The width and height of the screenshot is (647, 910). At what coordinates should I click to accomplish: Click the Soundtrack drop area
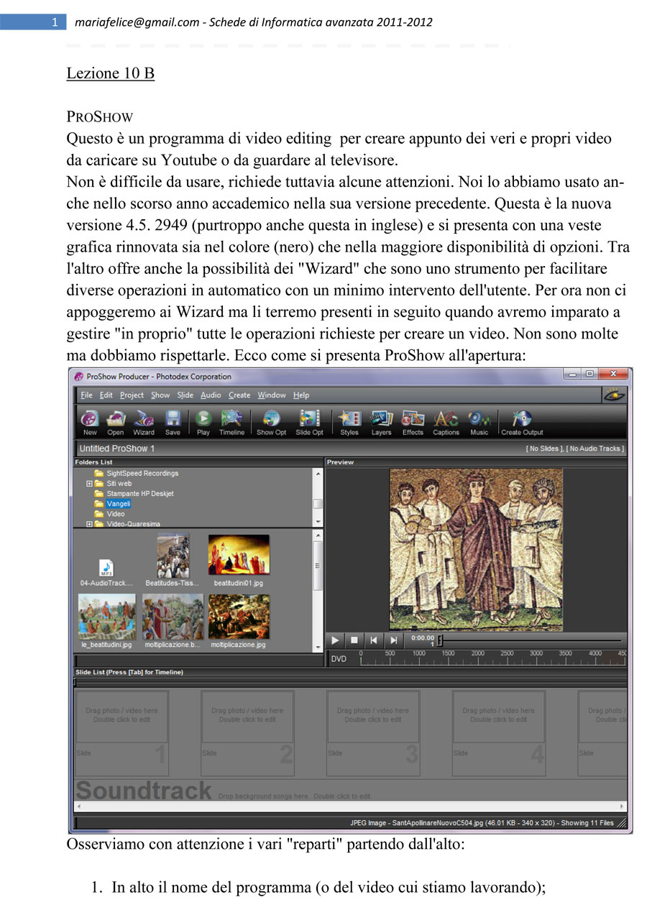pos(351,791)
